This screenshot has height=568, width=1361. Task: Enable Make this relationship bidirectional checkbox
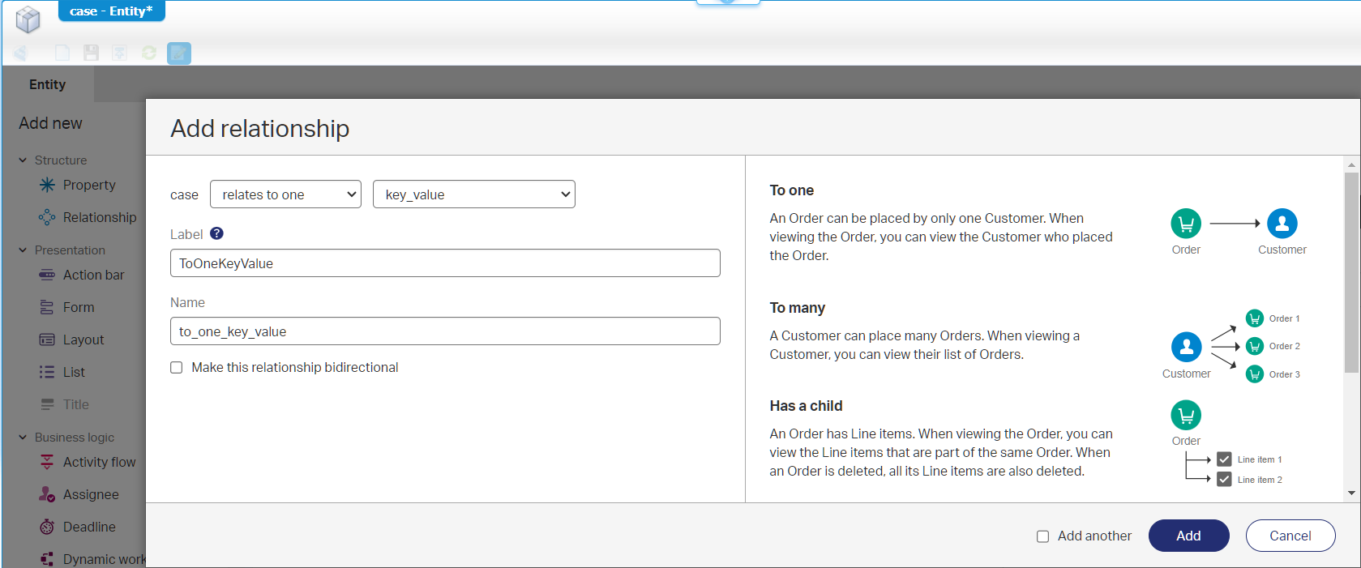point(177,367)
